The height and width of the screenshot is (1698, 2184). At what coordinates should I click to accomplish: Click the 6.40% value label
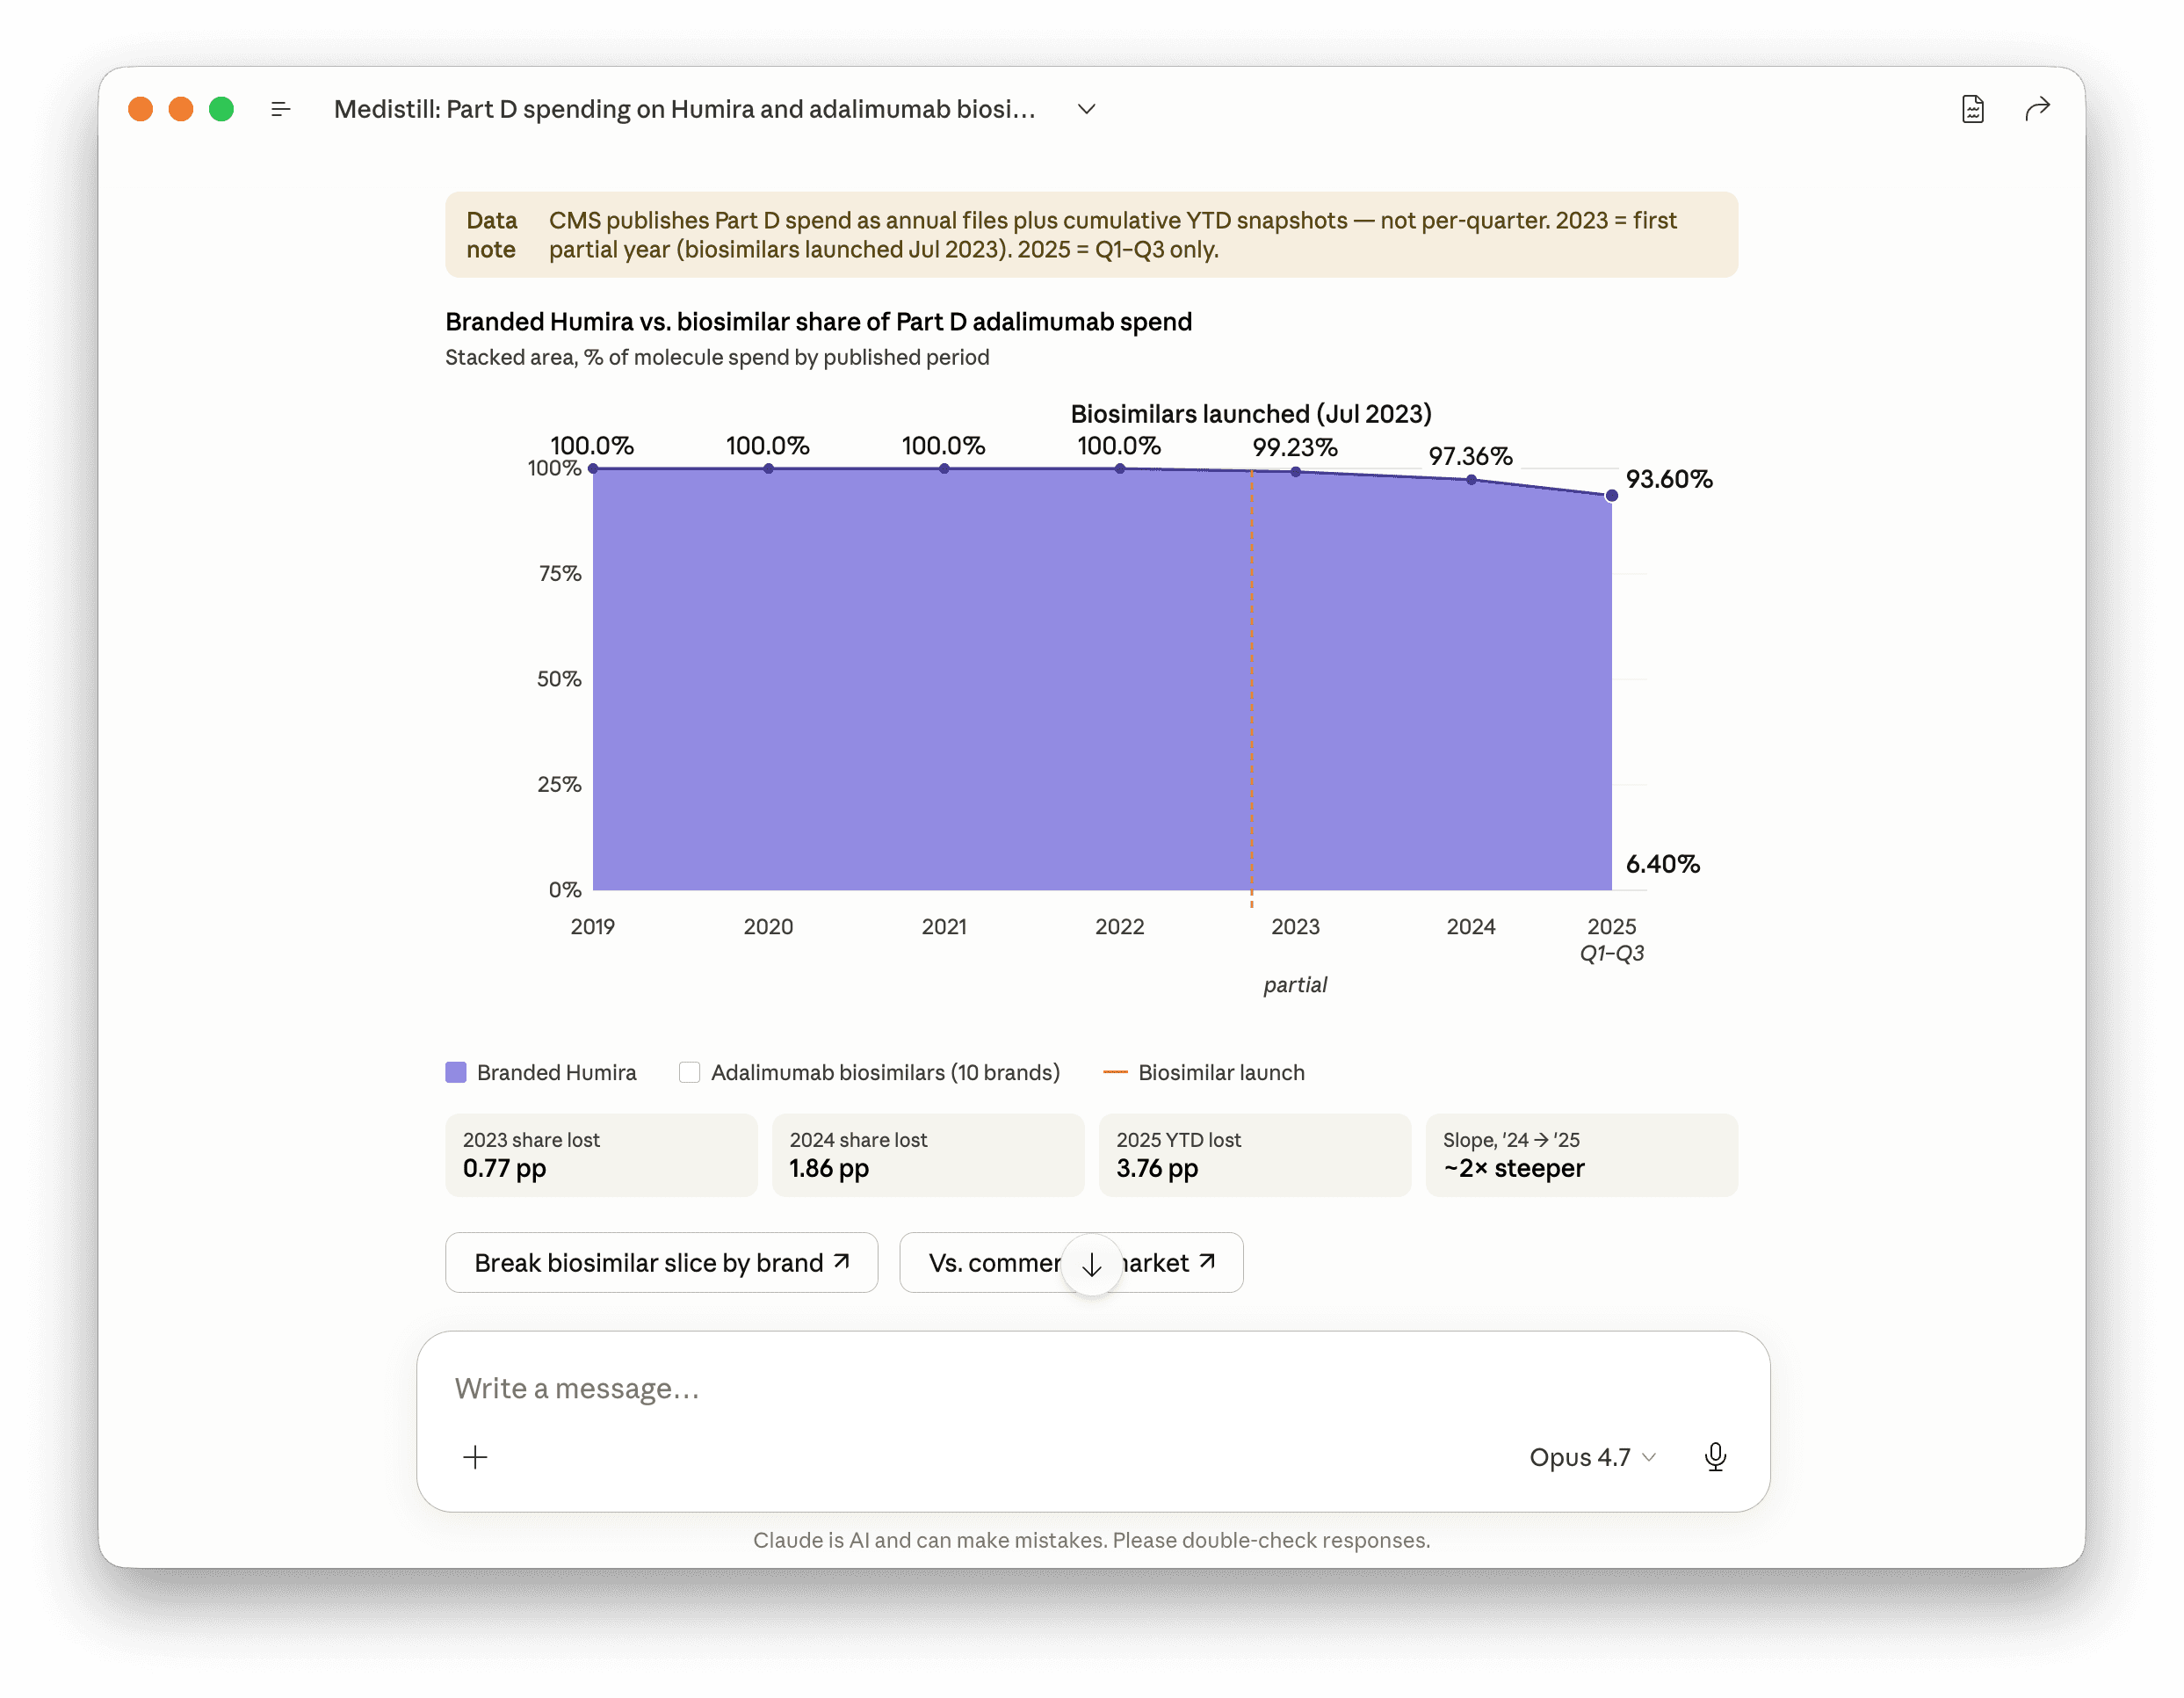click(1662, 864)
